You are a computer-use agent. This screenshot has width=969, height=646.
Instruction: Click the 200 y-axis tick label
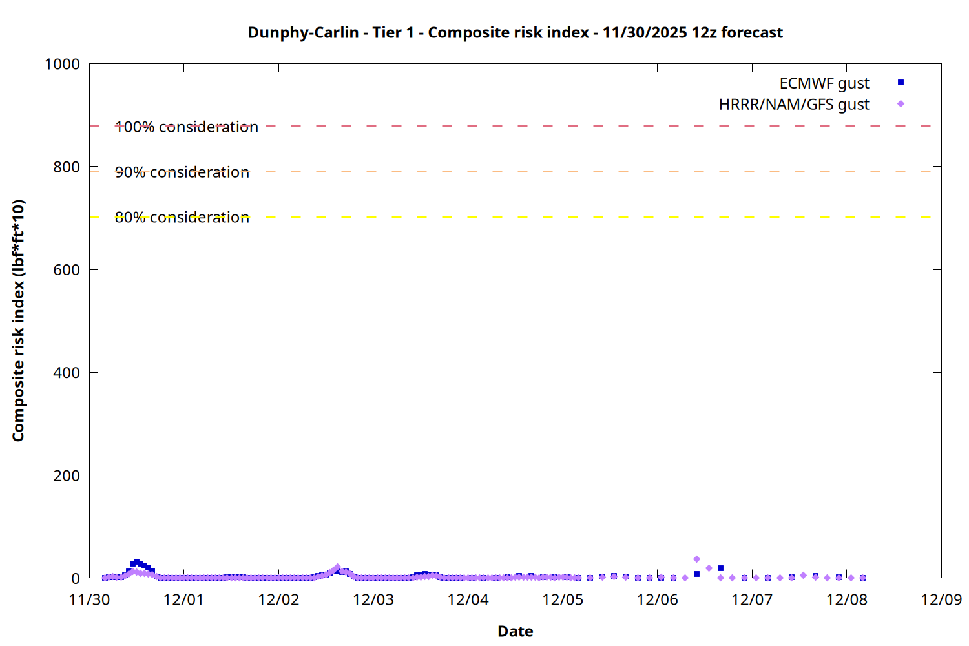[67, 476]
